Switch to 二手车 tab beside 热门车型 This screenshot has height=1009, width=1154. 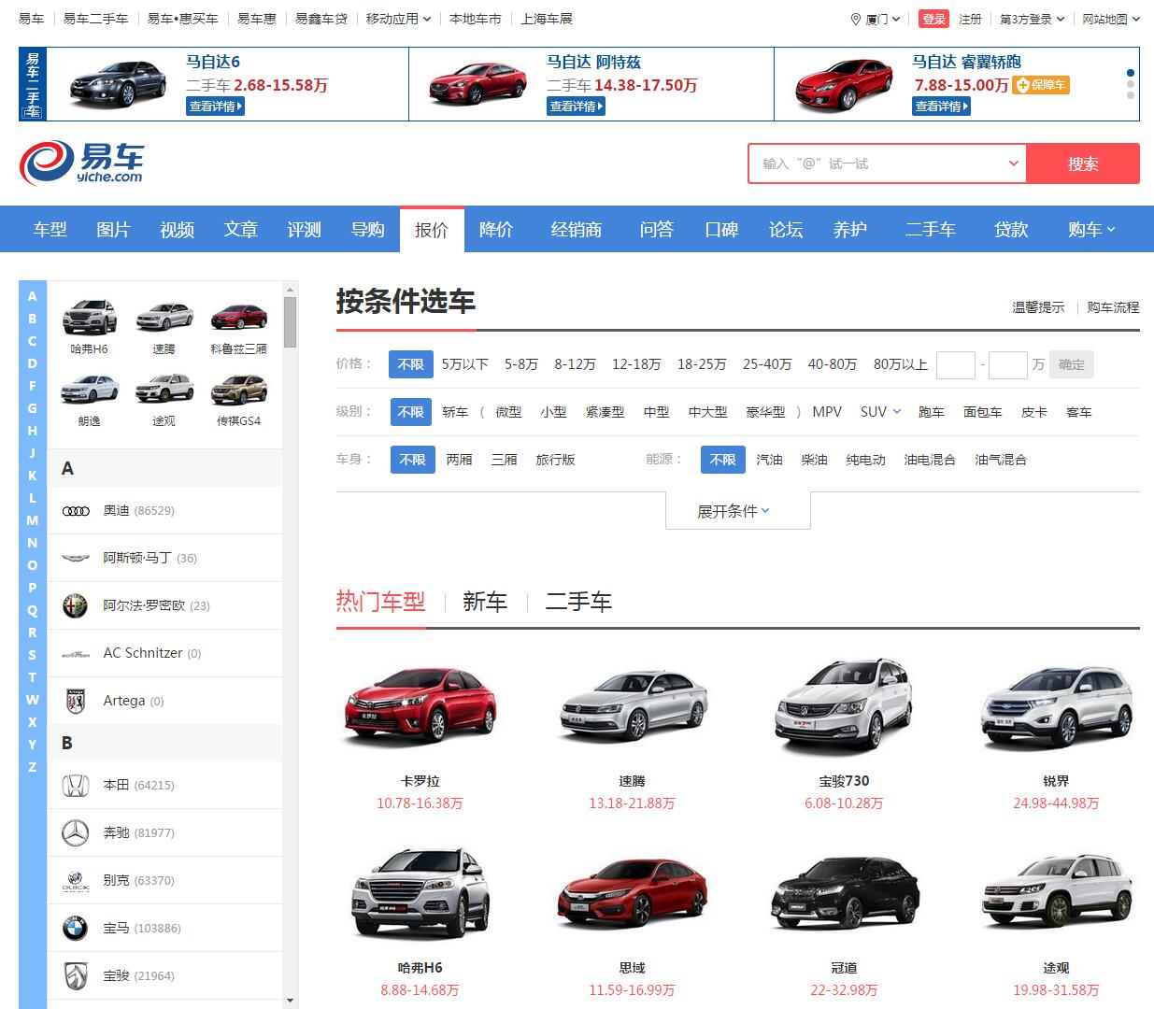578,602
